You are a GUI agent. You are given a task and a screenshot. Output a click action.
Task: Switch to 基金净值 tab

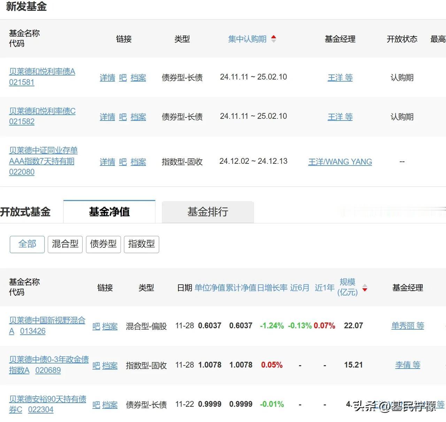(x=109, y=212)
